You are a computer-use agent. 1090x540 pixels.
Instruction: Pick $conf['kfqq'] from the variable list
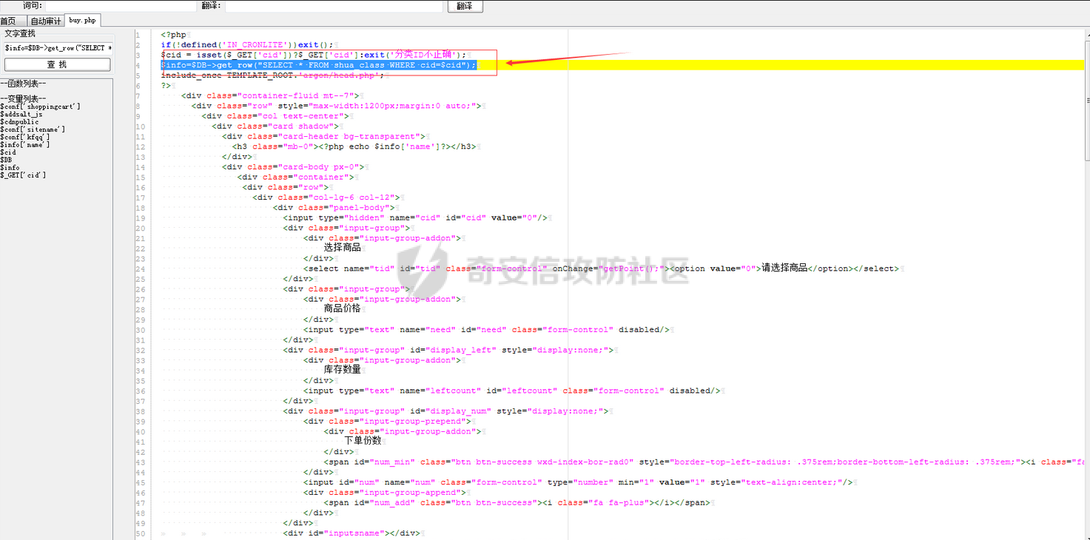(25, 137)
